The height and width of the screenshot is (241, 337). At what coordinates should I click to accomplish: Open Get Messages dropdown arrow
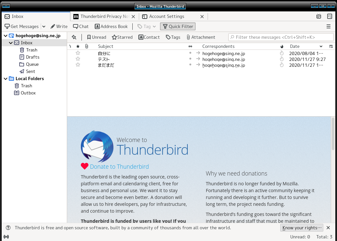[x=44, y=26]
